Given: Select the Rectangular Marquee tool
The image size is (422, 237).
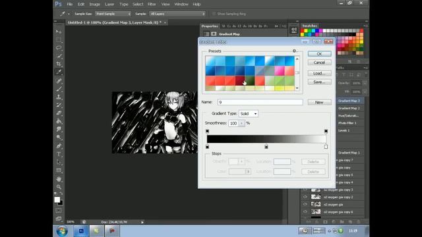Looking at the screenshot, I should pyautogui.click(x=59, y=39).
